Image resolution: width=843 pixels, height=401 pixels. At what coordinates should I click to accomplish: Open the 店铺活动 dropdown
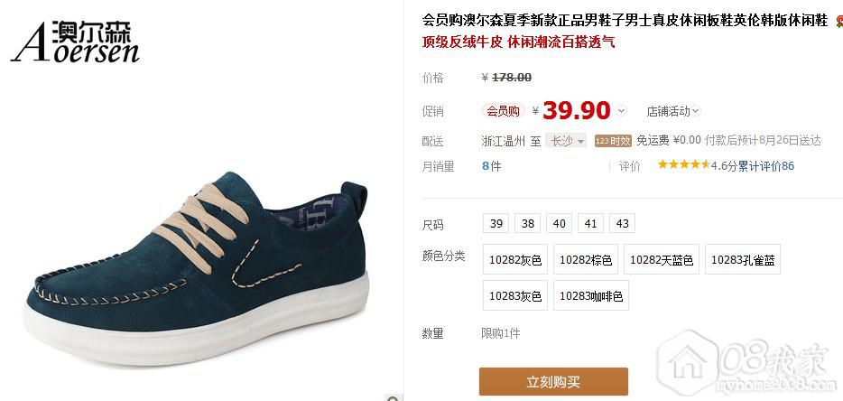click(x=672, y=111)
